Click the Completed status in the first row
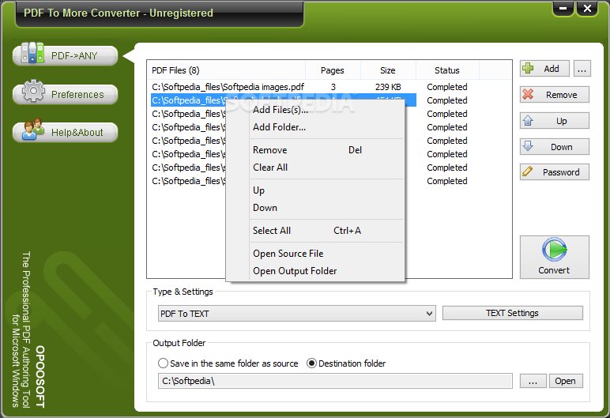Viewport: 610px width, 418px height. [x=447, y=87]
